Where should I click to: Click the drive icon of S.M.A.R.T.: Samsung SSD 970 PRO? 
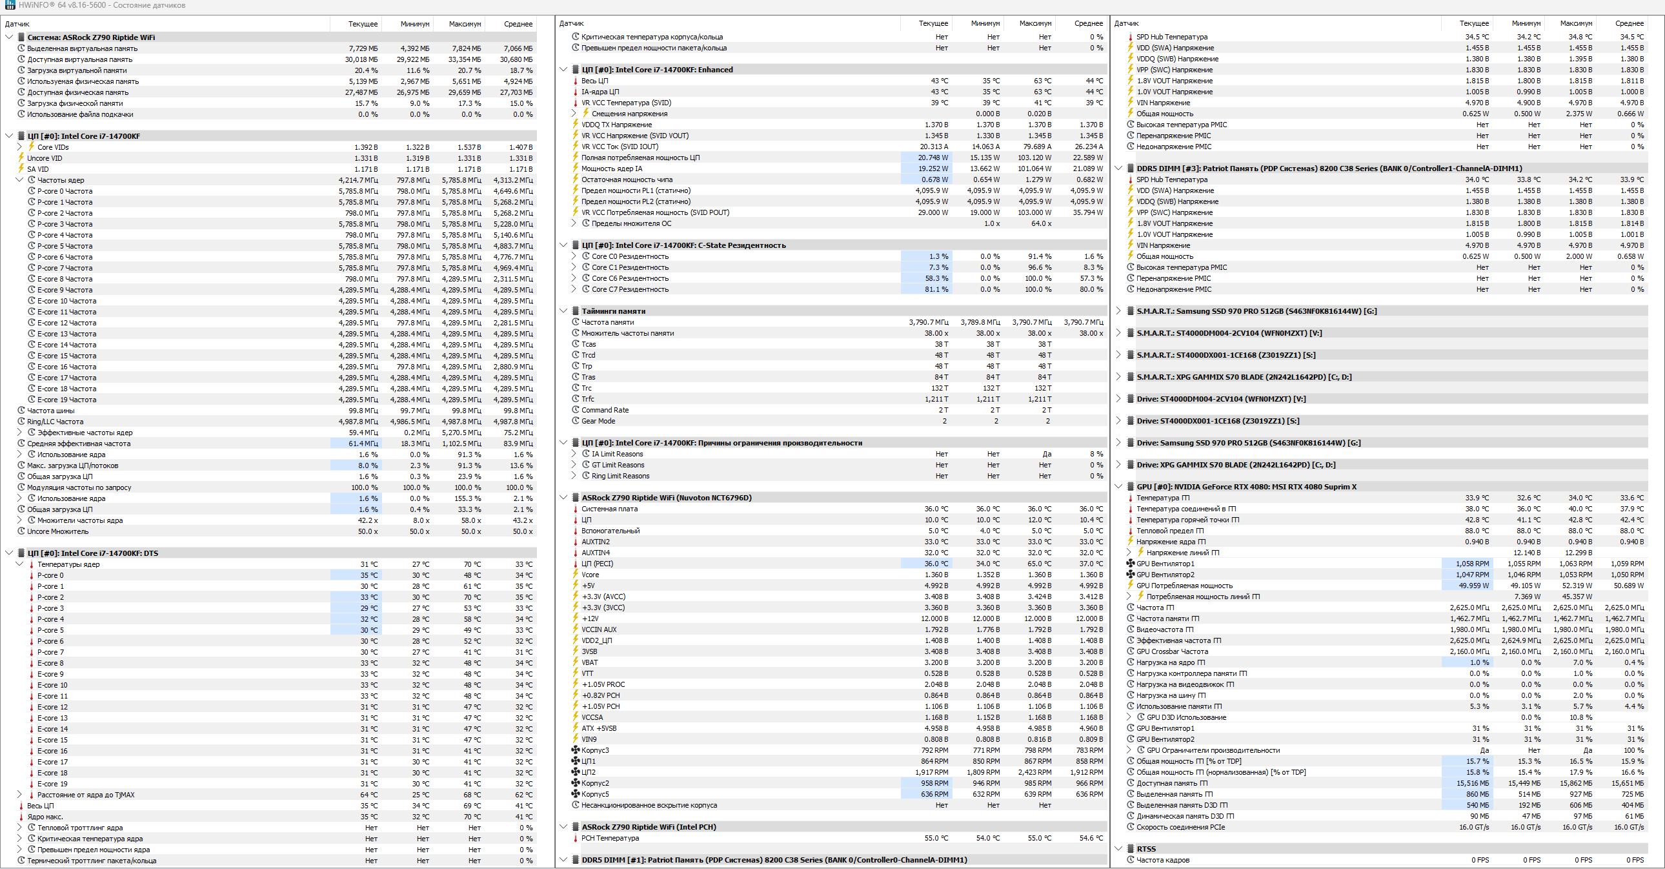1131,311
